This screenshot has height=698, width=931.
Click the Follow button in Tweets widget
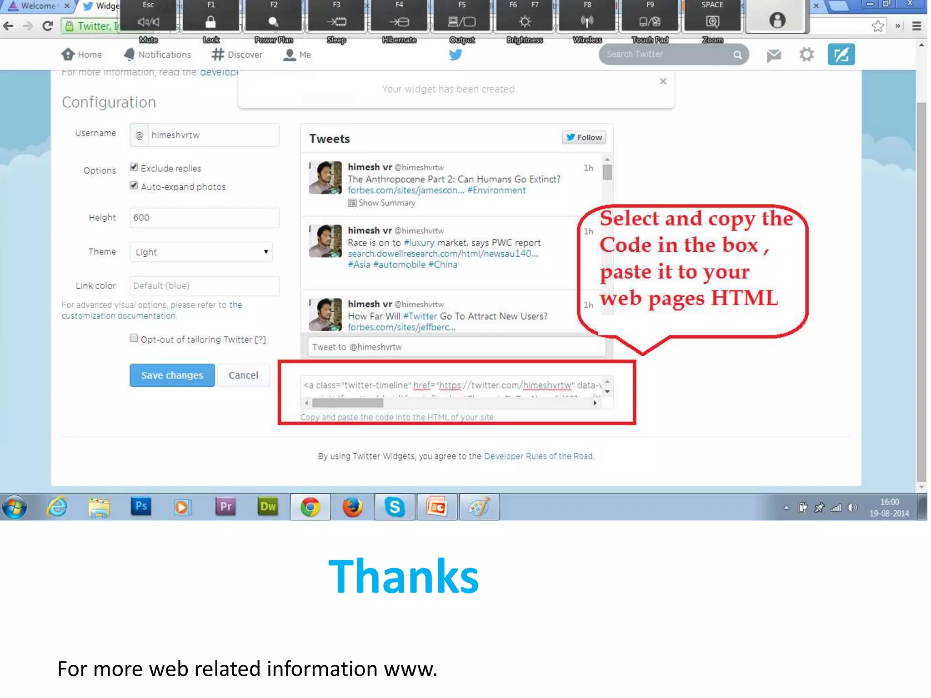[584, 137]
